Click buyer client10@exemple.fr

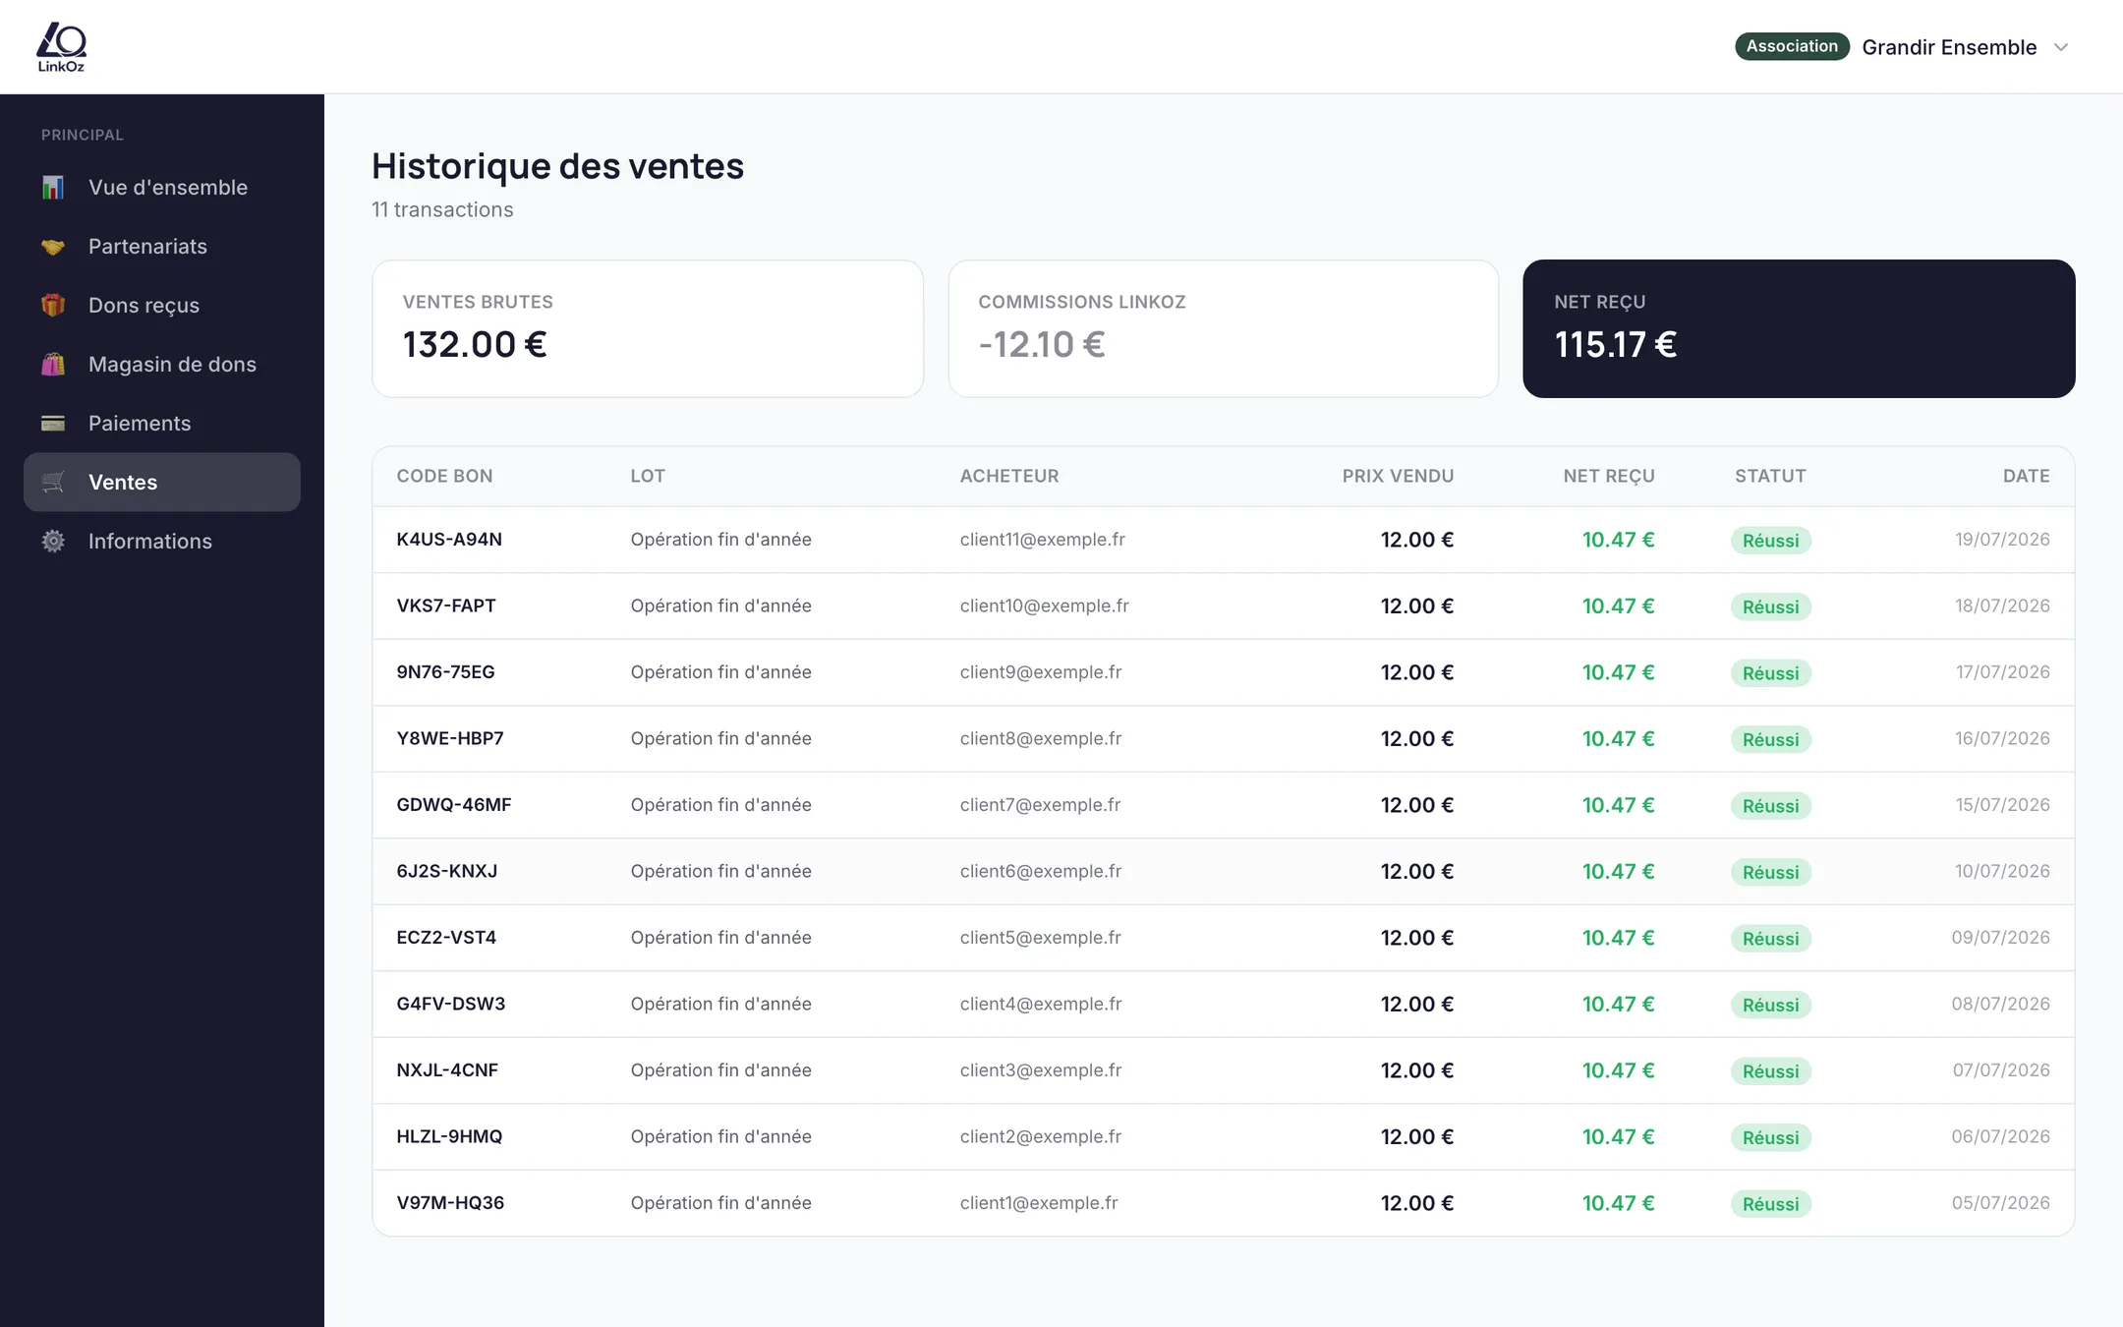coord(1045,606)
